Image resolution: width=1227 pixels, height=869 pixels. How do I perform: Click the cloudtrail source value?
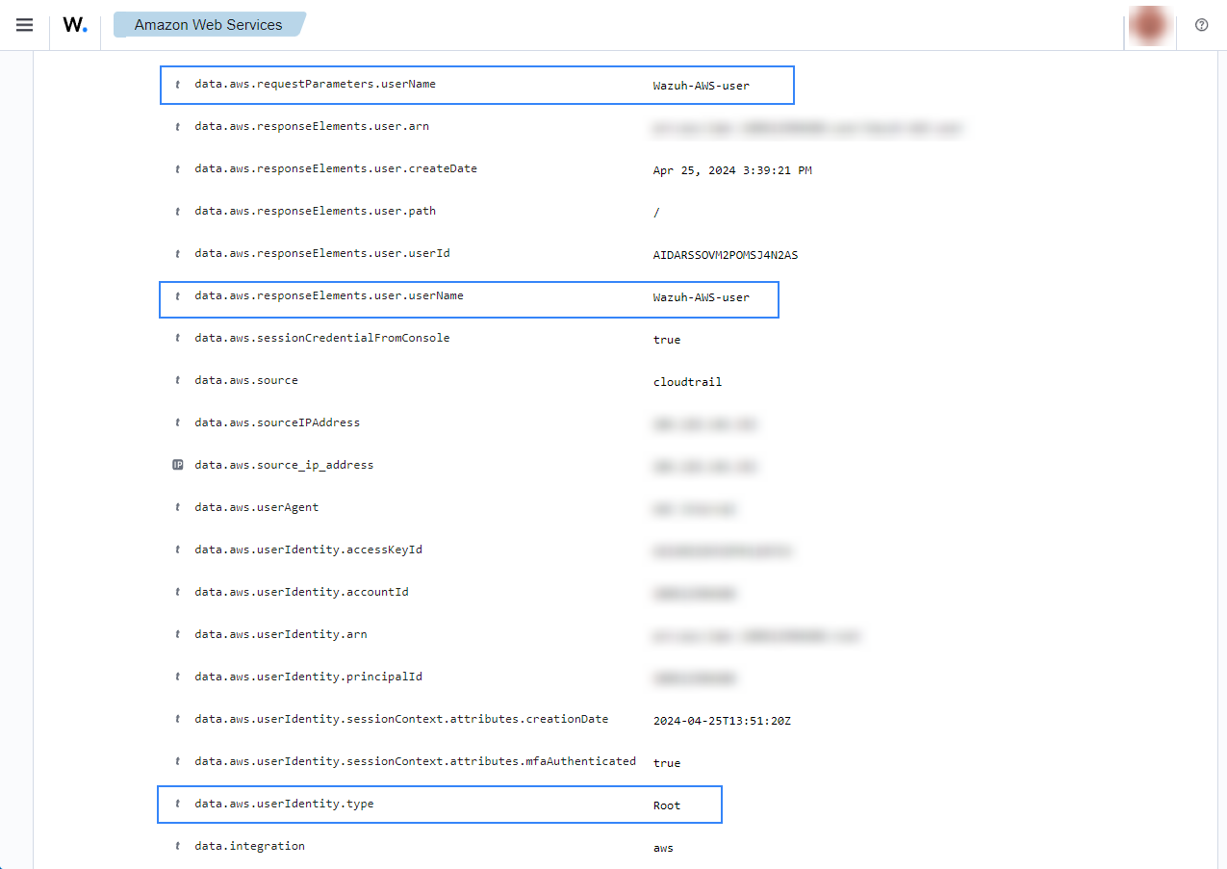coord(687,382)
